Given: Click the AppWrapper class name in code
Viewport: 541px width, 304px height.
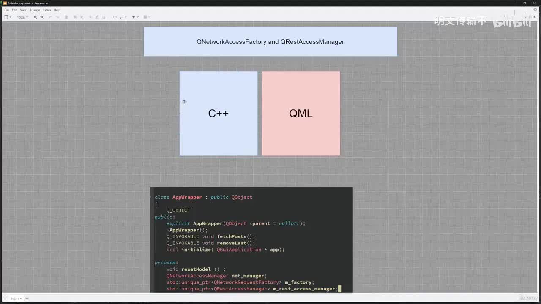Looking at the screenshot, I should [187, 197].
